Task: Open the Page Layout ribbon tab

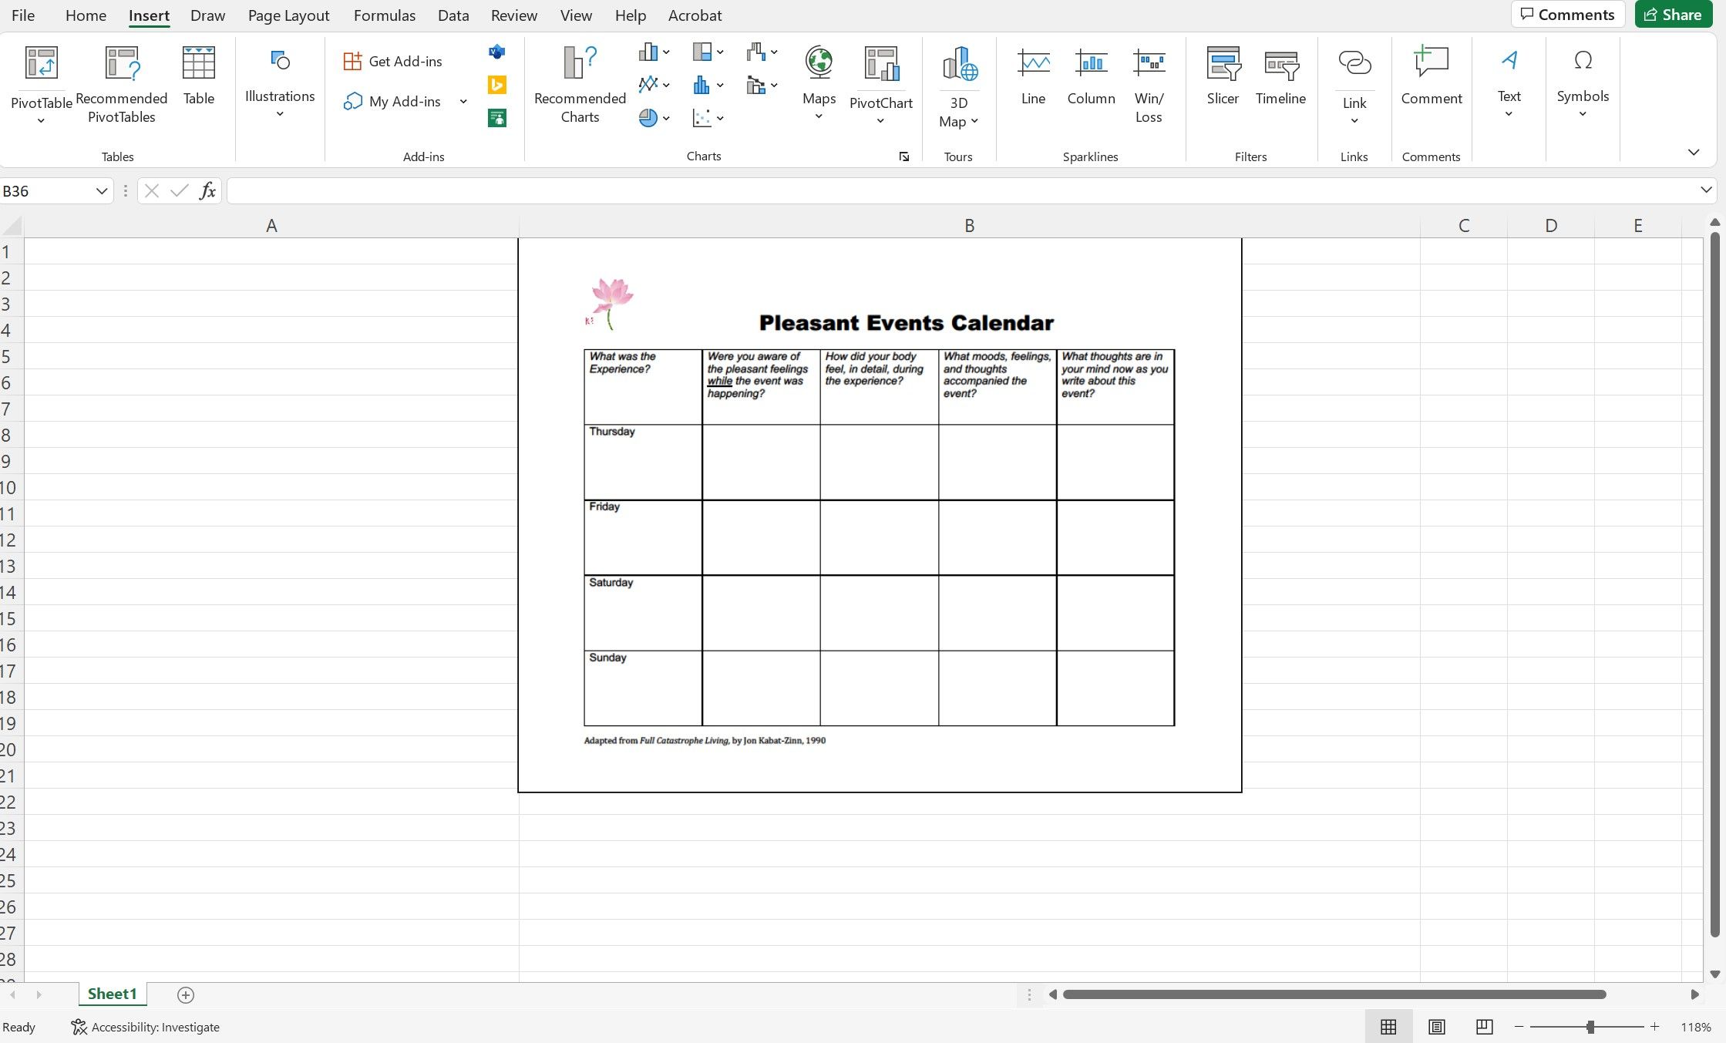Action: click(x=288, y=15)
